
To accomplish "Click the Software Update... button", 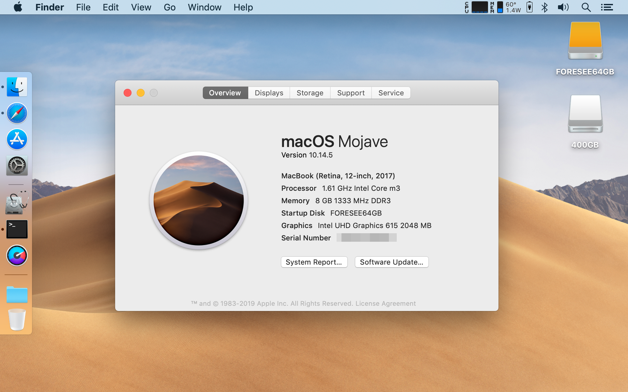I will [392, 262].
